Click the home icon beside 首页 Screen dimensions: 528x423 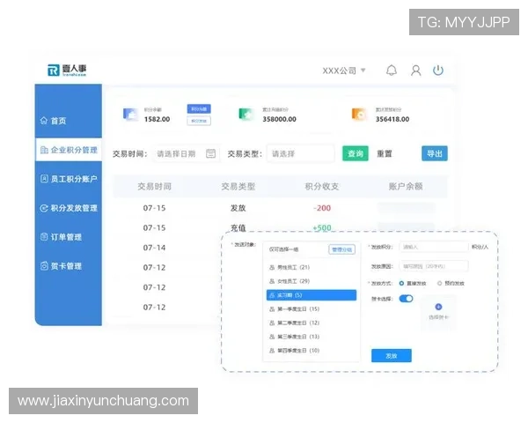point(44,121)
